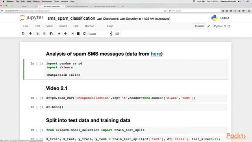252x142 pixels.
Task: Open the Cell menu
Action: [76, 26]
